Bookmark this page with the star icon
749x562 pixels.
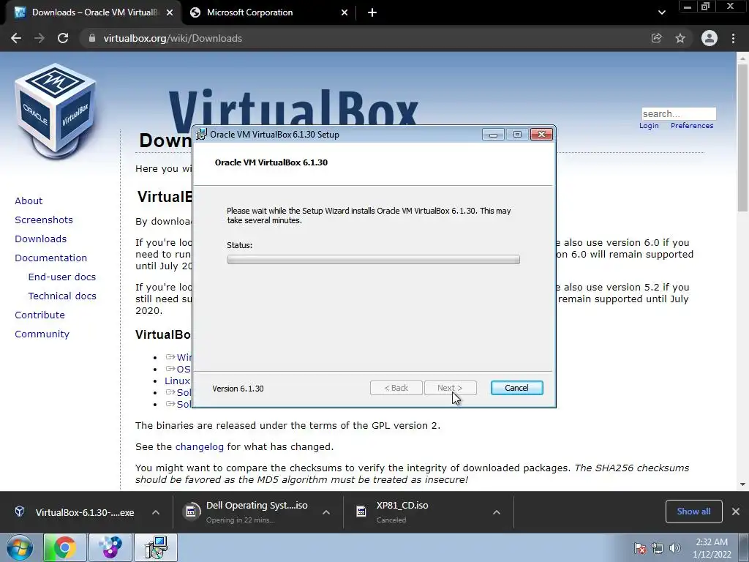(x=680, y=38)
